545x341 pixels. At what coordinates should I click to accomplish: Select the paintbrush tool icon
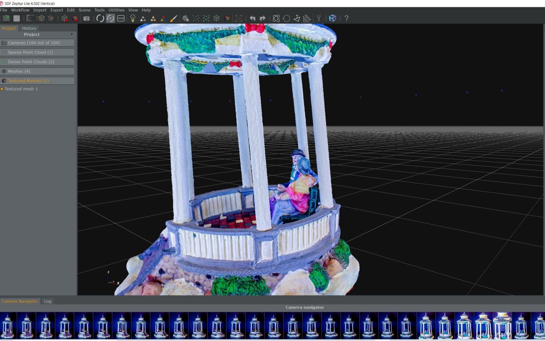click(173, 18)
